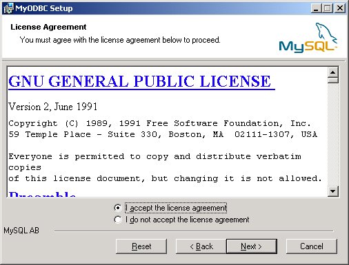Click the license scrollbar thumb

[333, 81]
